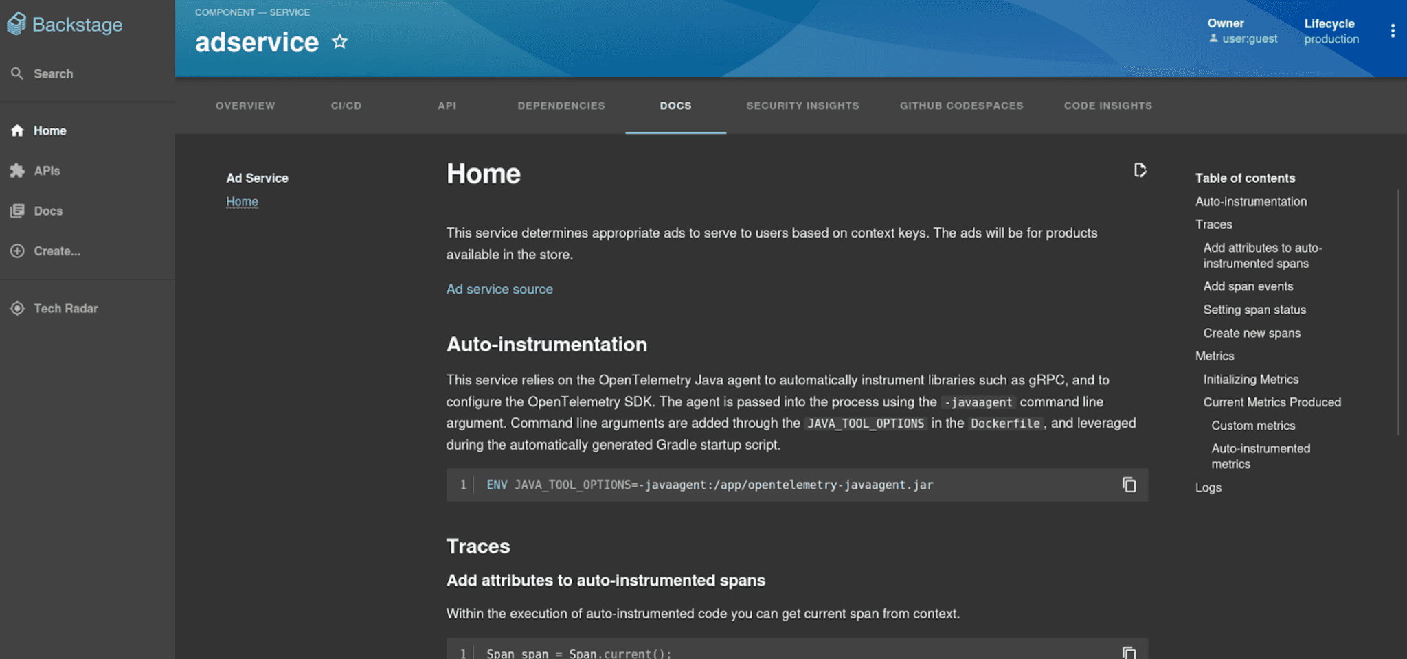Open the Ad service source link

point(499,289)
